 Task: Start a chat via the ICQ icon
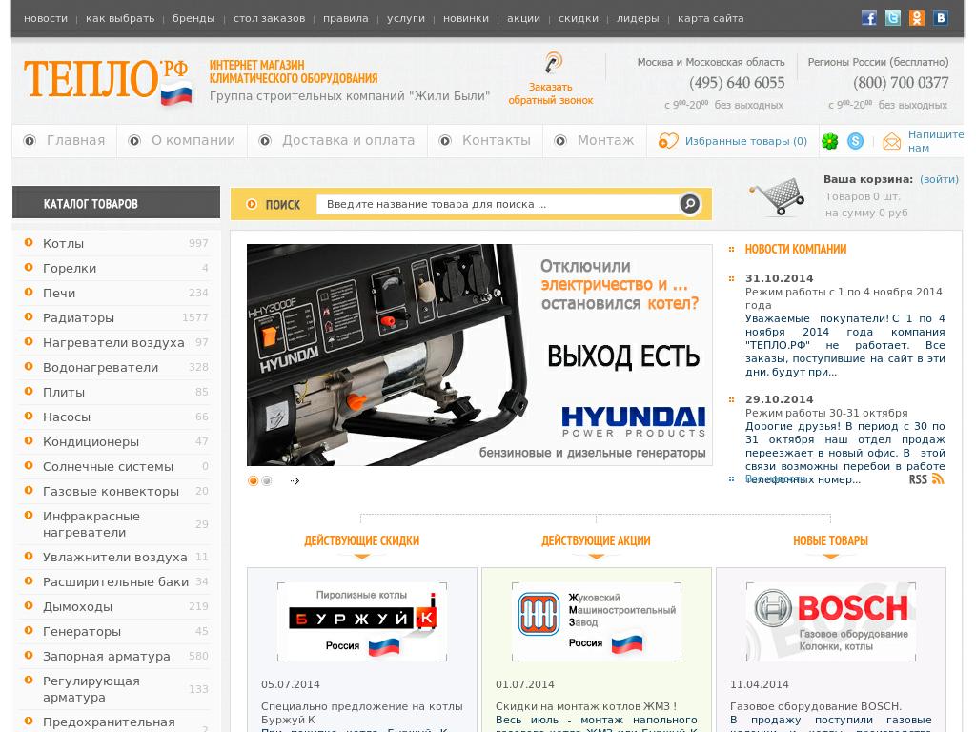828,141
